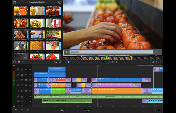The image size is (176, 113).
Task: Toggle link on the Lake Fly Over track
Action: (x=18, y=101)
